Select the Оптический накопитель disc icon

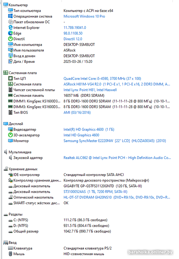pos(10,197)
